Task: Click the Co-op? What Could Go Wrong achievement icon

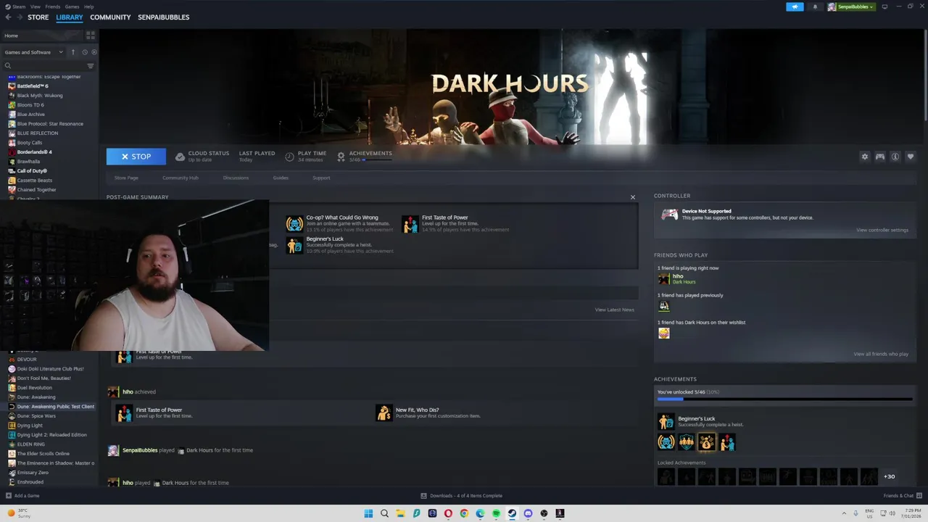Action: 294,223
